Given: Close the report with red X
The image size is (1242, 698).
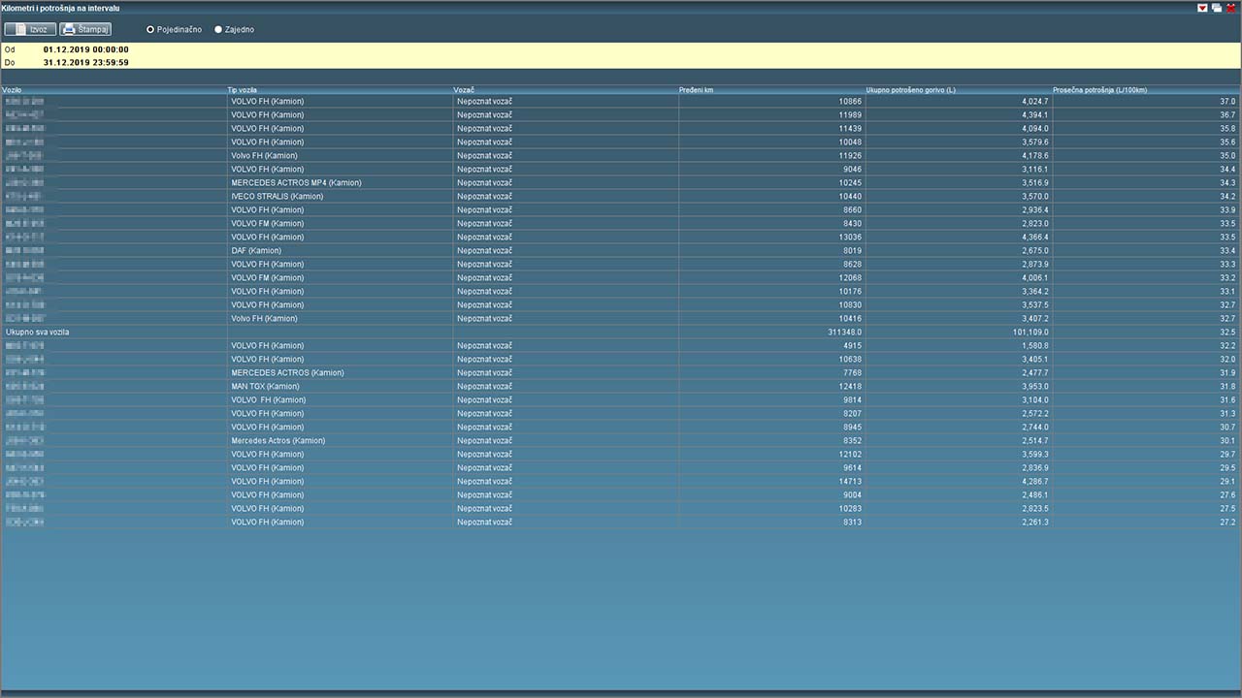Looking at the screenshot, I should pyautogui.click(x=1231, y=8).
